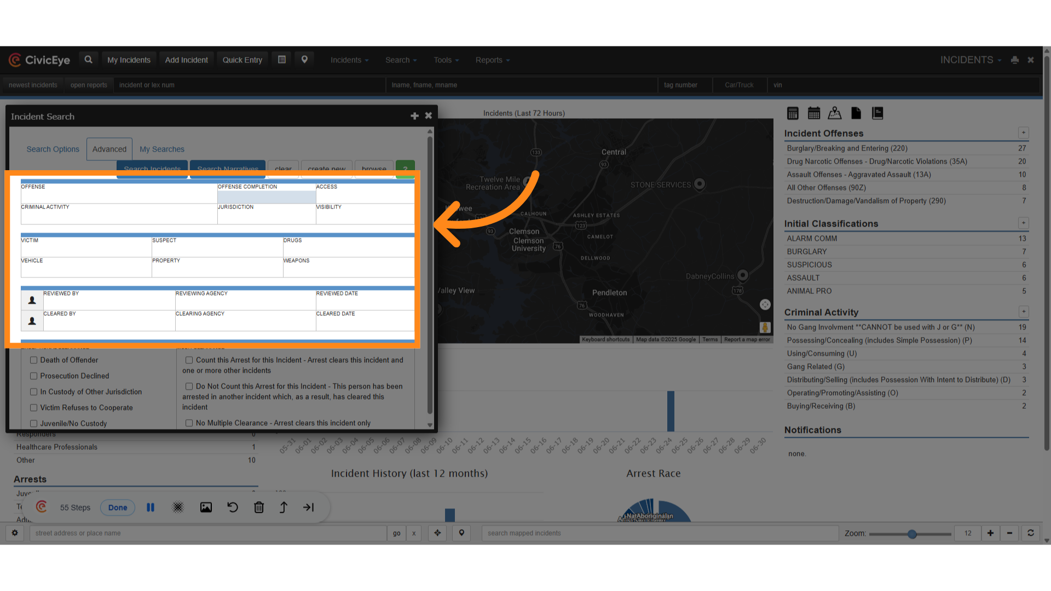Screen dimensions: 1051x591
Task: Open the Incidents dropdown menu
Action: (349, 60)
